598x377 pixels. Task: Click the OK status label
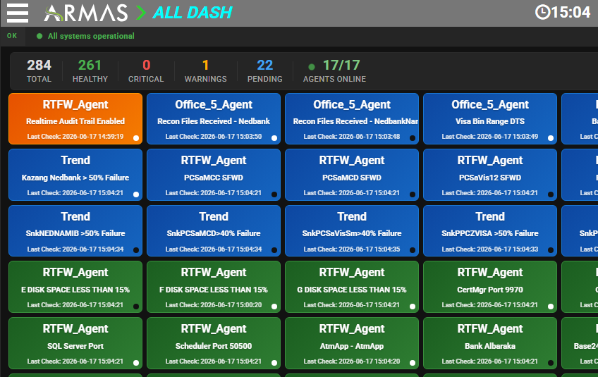click(12, 36)
